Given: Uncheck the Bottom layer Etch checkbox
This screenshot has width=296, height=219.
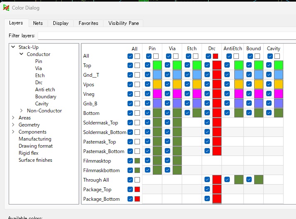Looking at the screenshot, I should coord(188,113).
